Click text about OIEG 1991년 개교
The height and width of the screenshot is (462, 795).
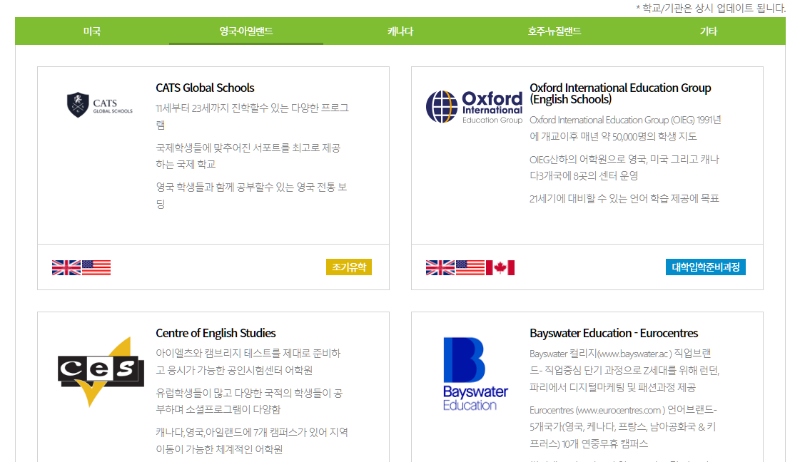(x=625, y=128)
